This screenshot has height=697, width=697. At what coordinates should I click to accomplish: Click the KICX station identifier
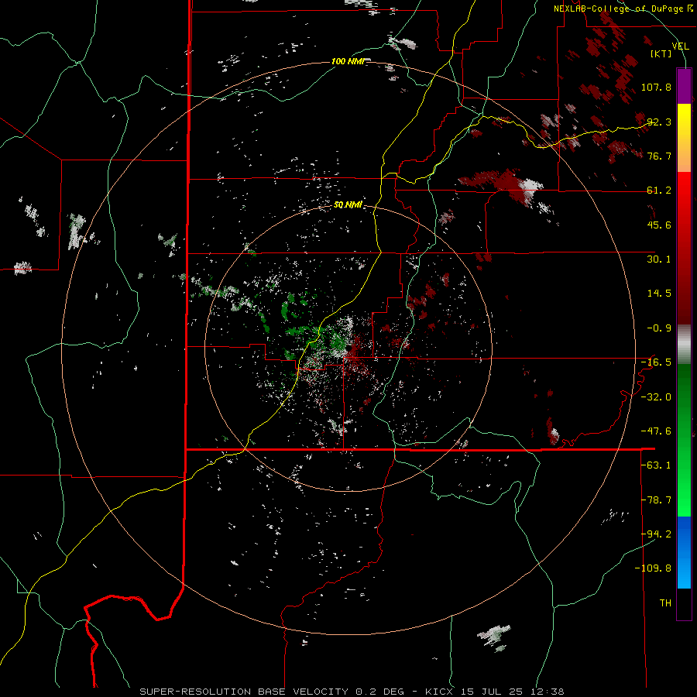[440, 692]
